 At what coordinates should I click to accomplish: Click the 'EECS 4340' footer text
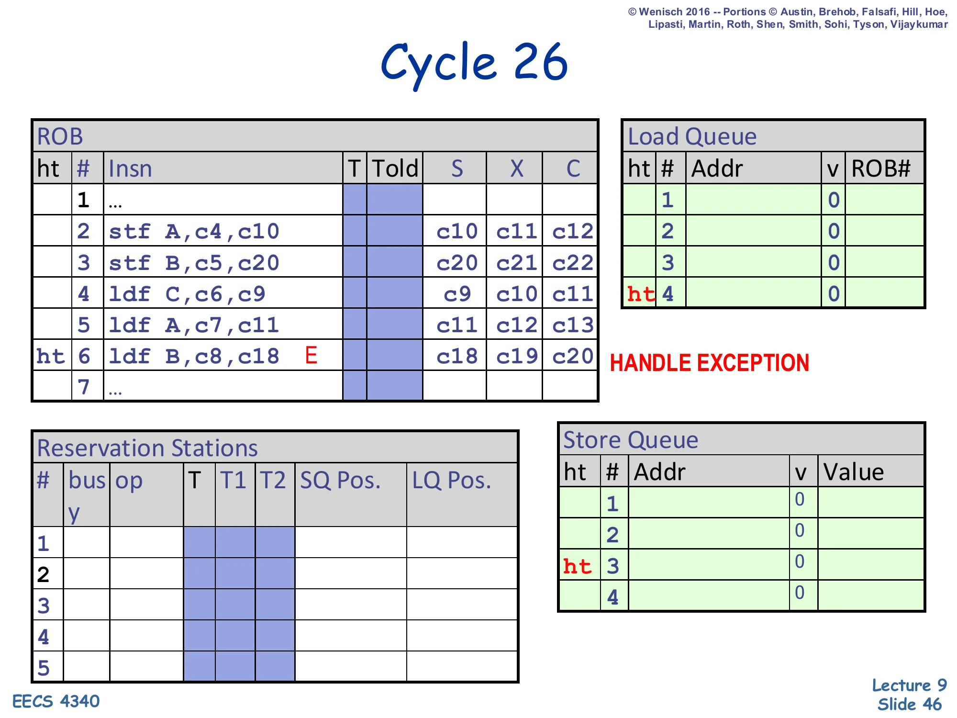[56, 701]
